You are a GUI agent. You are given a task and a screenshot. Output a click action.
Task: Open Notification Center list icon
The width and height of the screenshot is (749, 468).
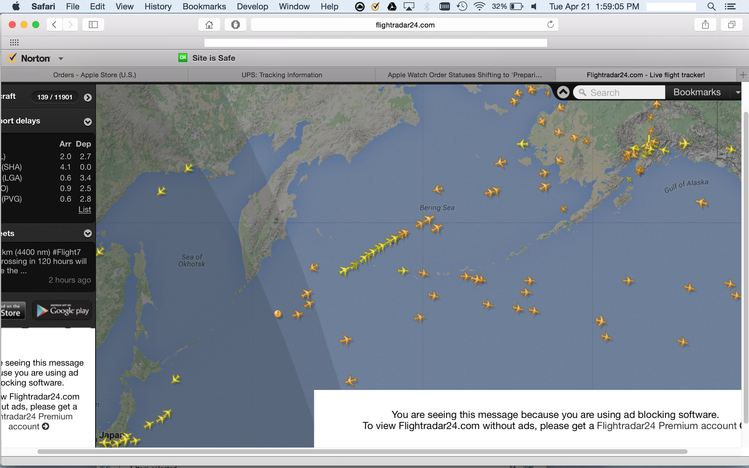pyautogui.click(x=731, y=6)
